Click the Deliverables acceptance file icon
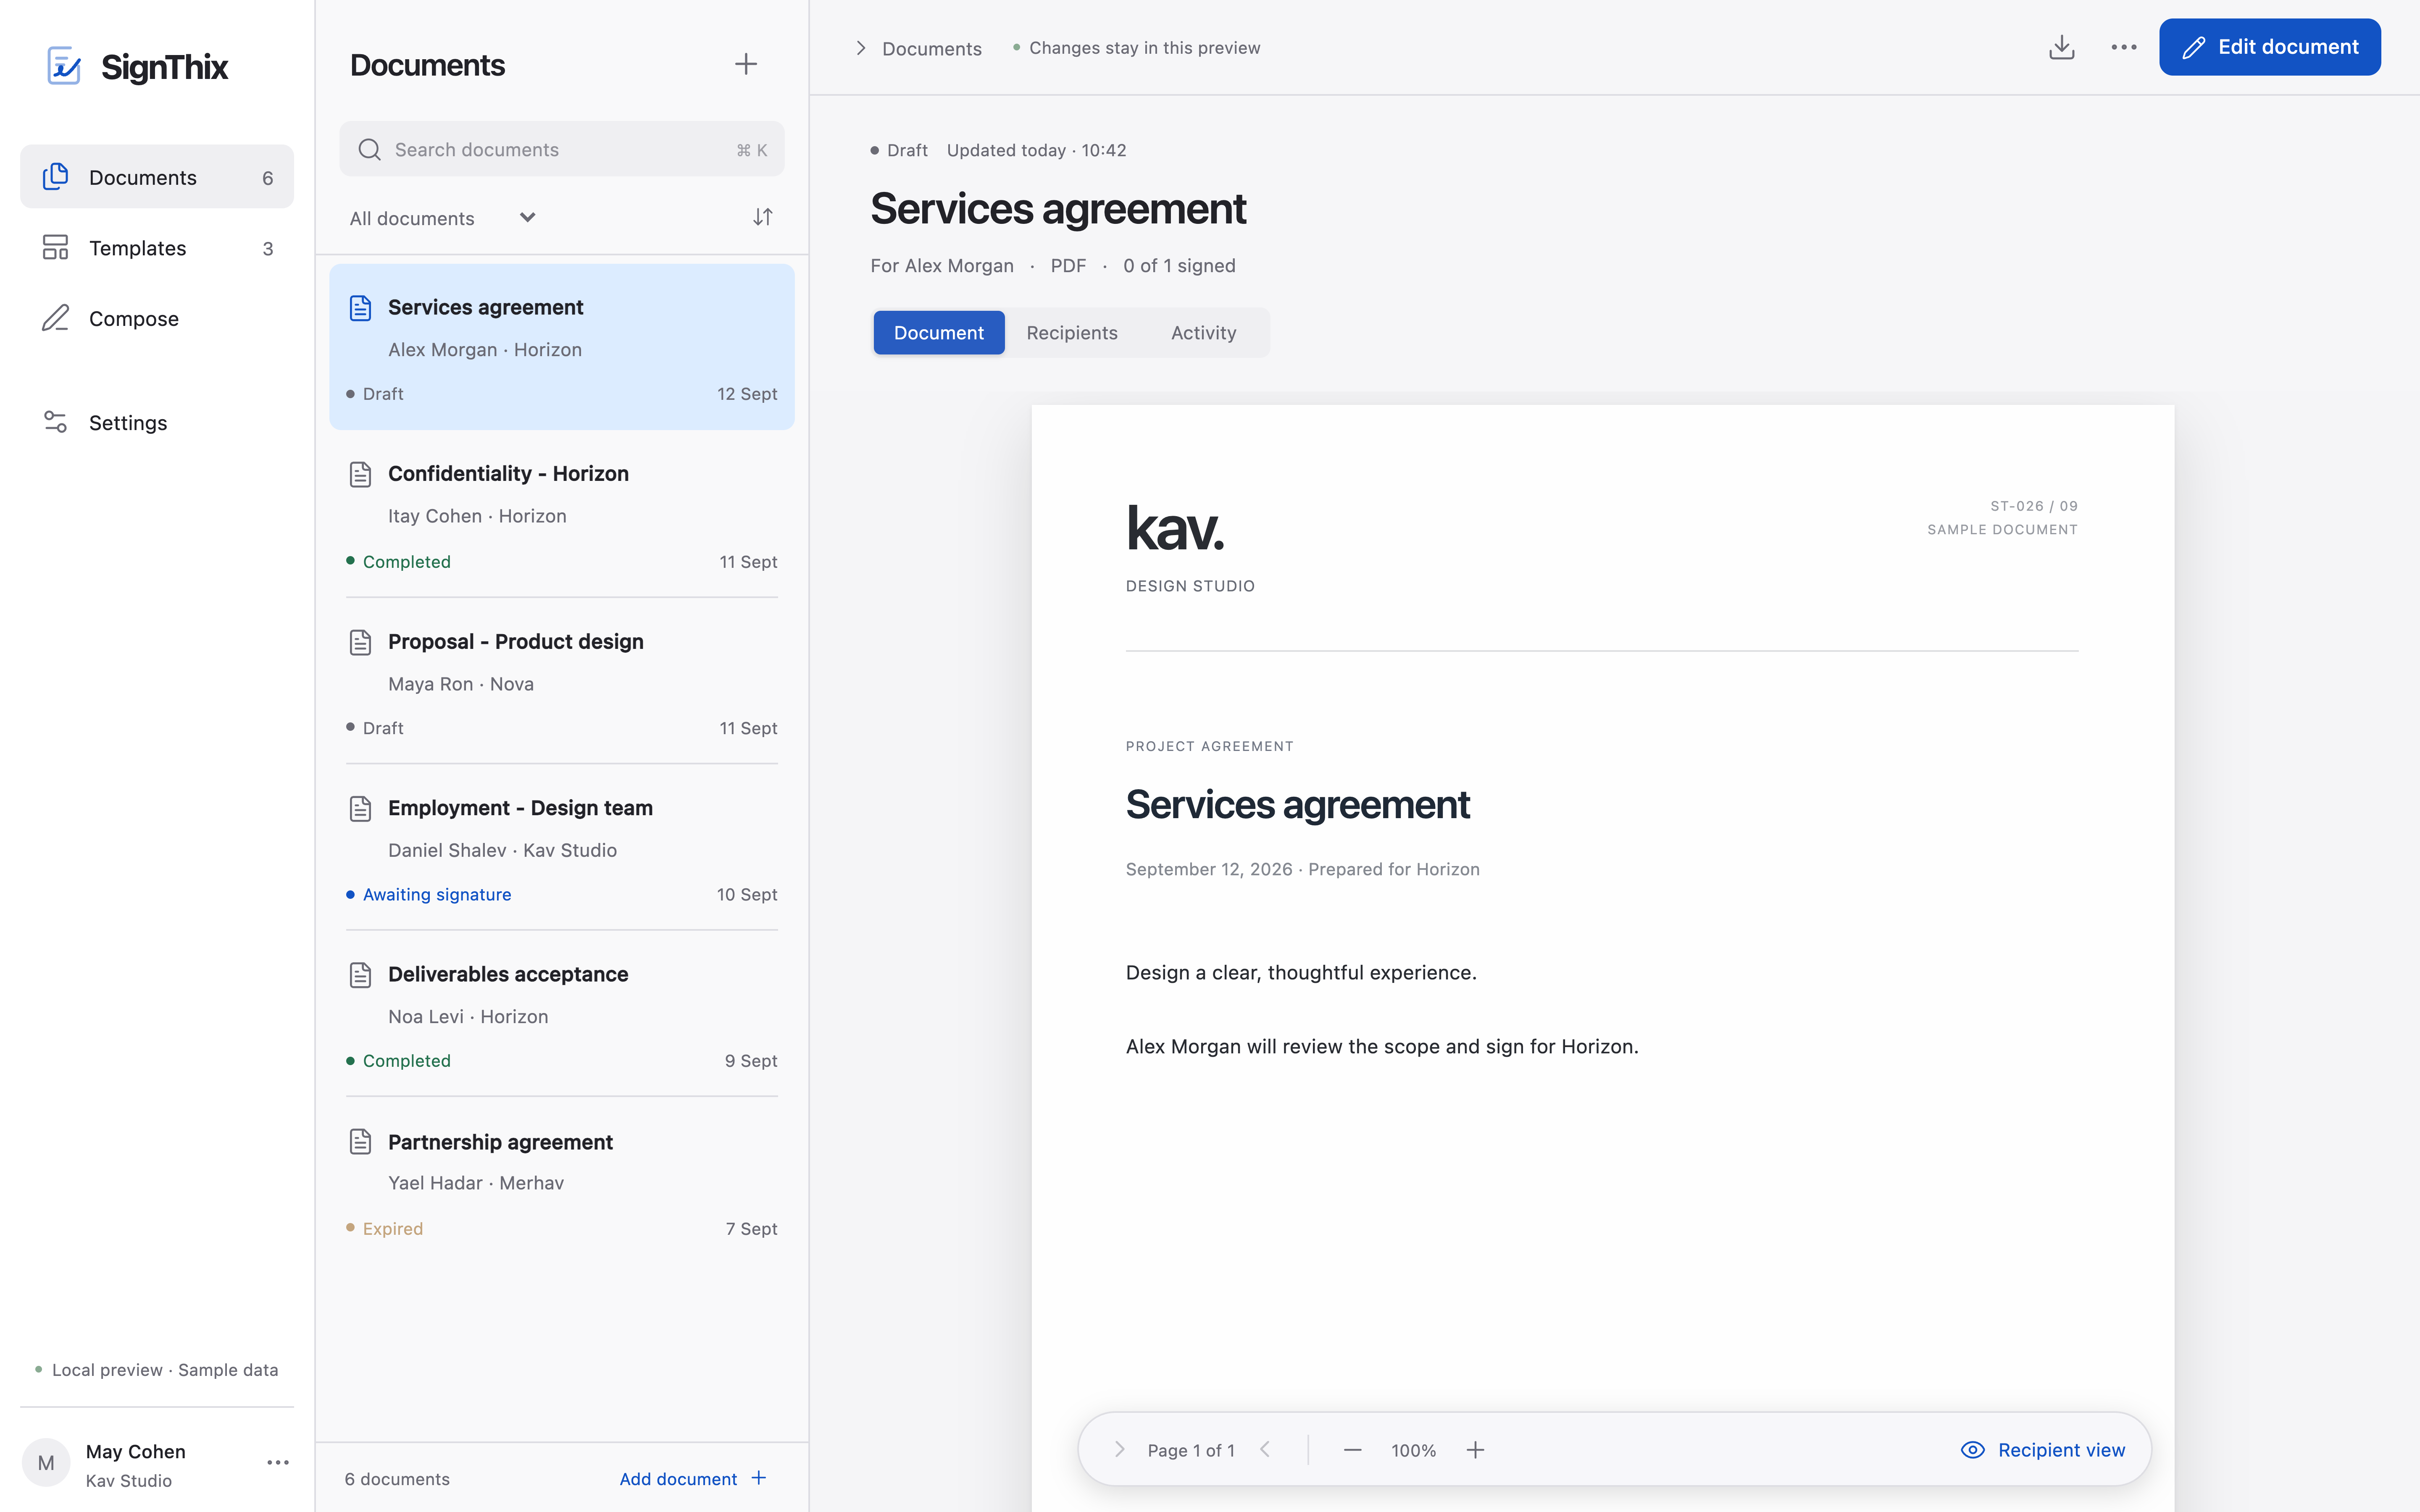The width and height of the screenshot is (2420, 1512). click(x=361, y=975)
